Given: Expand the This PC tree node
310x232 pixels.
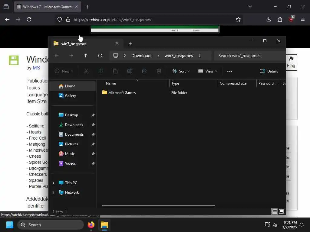Looking at the screenshot, I should coord(53,183).
